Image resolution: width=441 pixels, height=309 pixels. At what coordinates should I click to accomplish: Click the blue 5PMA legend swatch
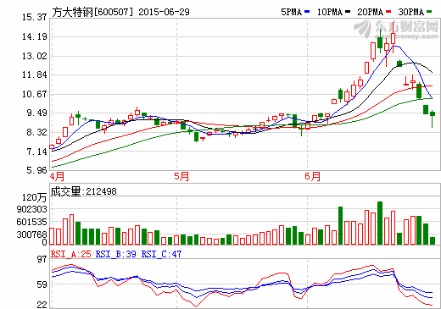click(x=307, y=12)
